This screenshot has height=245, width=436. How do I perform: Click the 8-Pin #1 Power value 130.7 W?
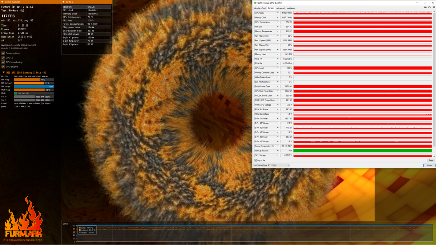[286, 119]
